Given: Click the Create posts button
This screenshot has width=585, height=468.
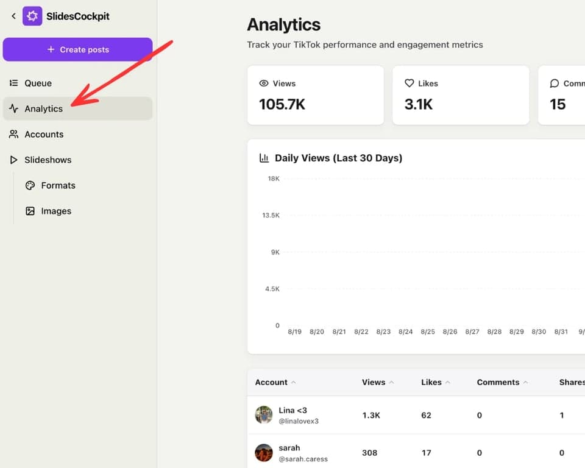Looking at the screenshot, I should [77, 49].
